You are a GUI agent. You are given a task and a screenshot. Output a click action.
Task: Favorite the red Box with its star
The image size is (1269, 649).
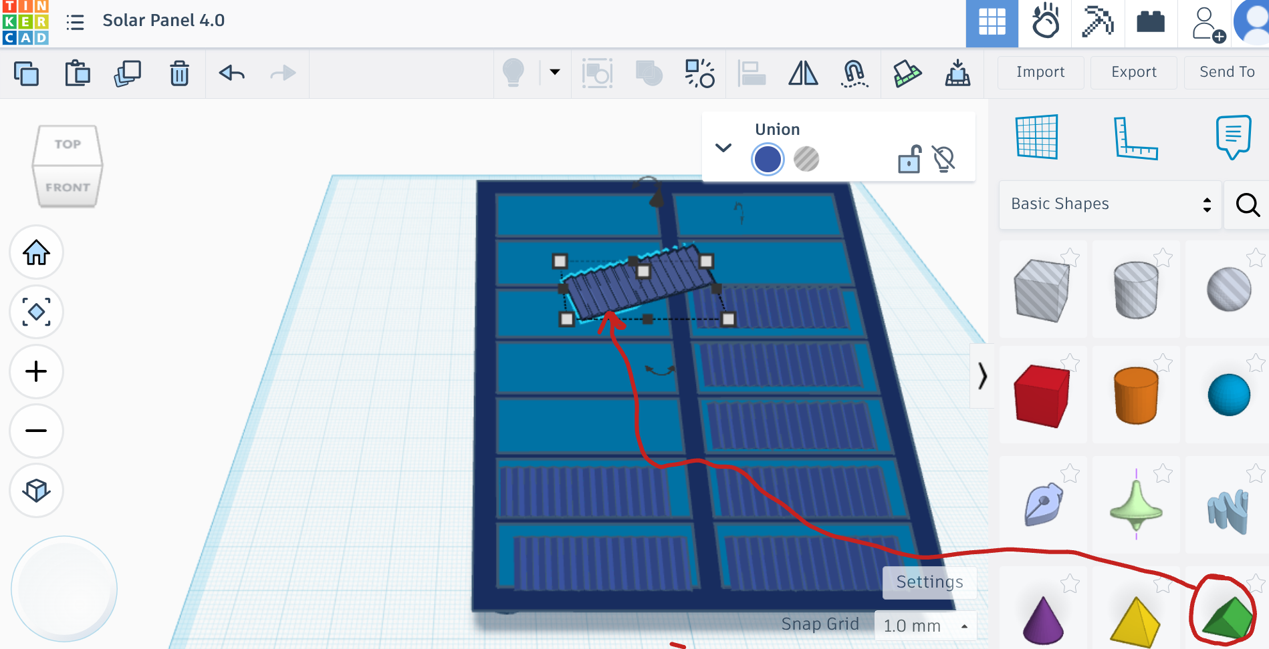coord(1070,363)
